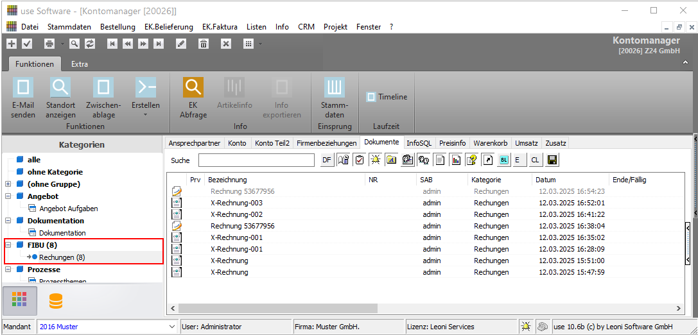Viewport: 698px width, 335px height.
Task: Click the CL button in documents toolbar
Action: (x=536, y=160)
